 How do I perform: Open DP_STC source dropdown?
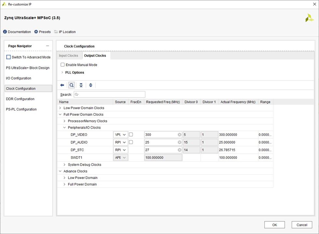pos(121,150)
